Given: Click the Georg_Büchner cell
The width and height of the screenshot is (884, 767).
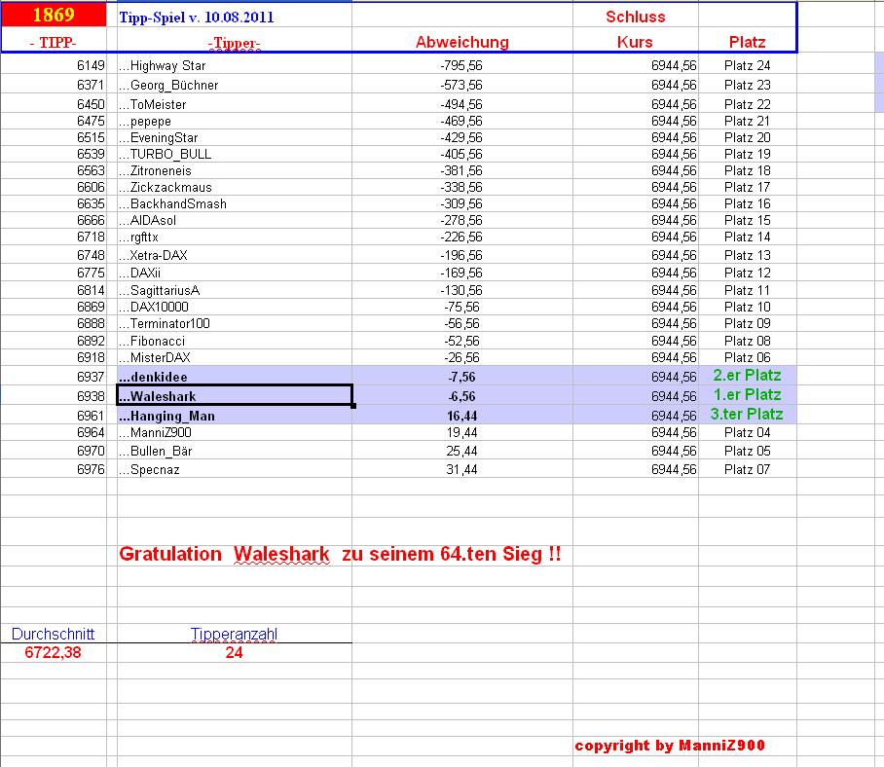Looking at the screenshot, I should tap(234, 85).
